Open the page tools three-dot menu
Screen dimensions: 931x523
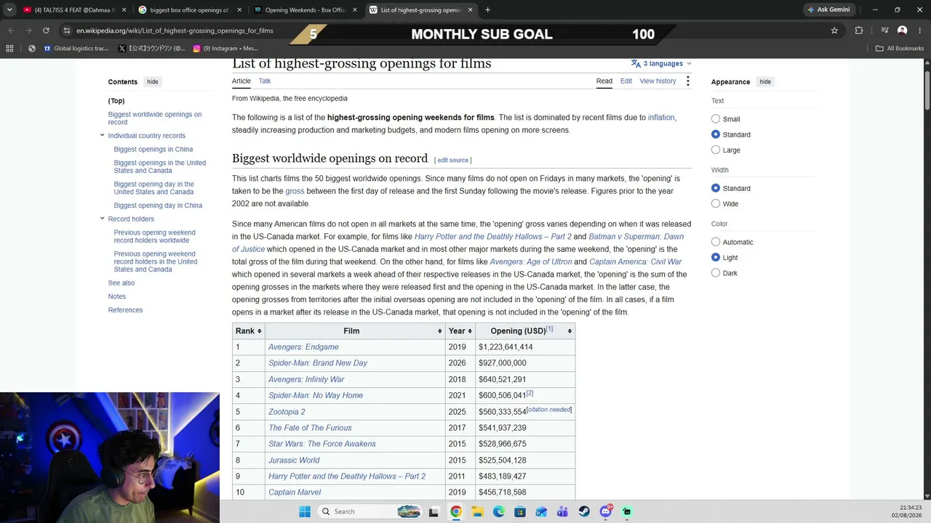[687, 81]
